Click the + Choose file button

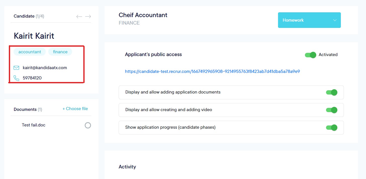pos(75,109)
